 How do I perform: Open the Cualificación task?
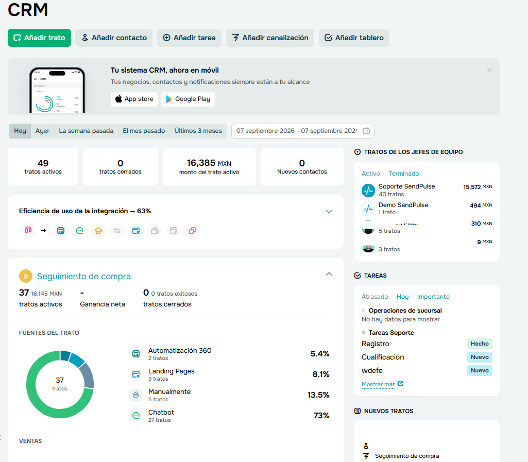[383, 357]
